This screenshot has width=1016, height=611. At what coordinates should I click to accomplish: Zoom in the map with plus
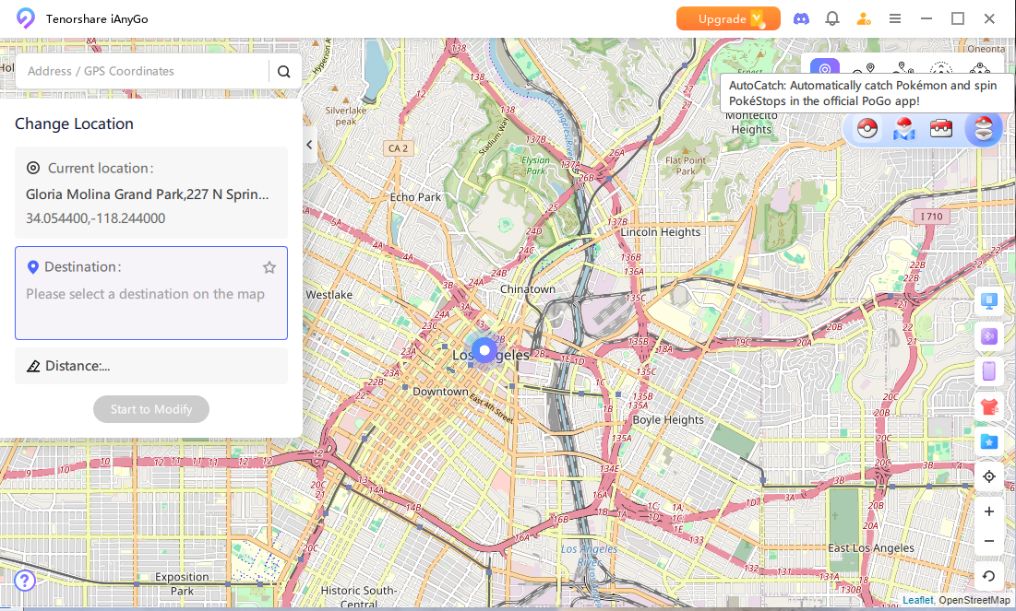coord(989,511)
